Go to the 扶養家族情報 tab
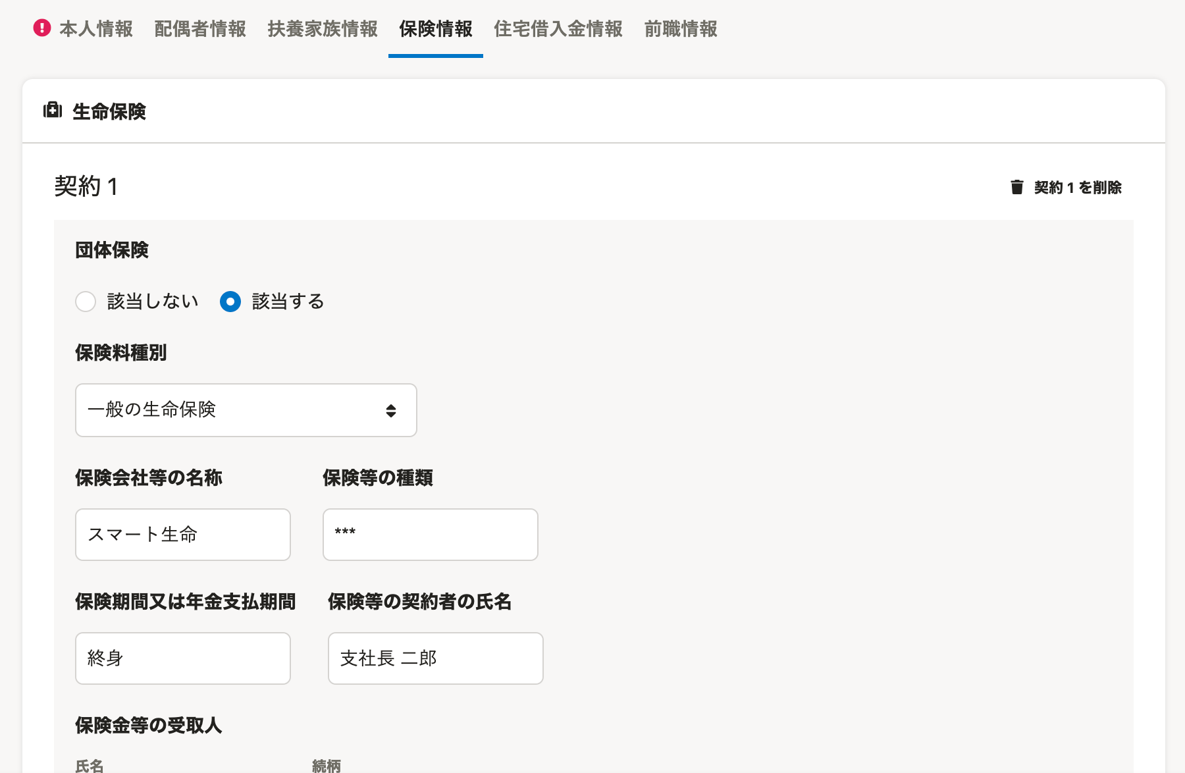1185x773 pixels. click(323, 29)
